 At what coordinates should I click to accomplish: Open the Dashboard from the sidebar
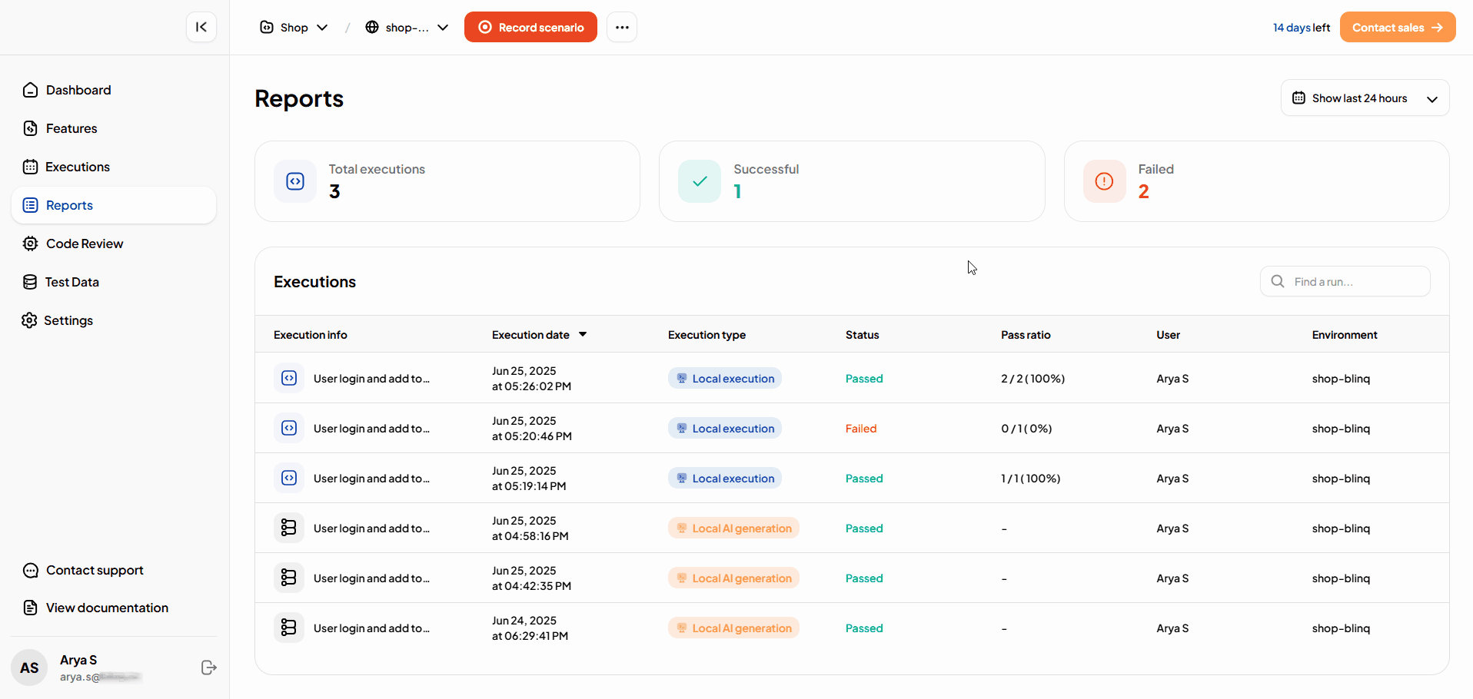[x=78, y=90]
